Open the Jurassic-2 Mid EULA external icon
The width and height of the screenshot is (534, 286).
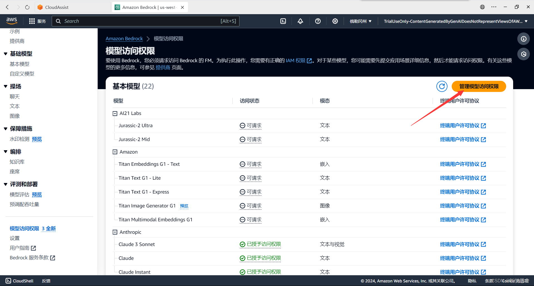[x=483, y=140]
